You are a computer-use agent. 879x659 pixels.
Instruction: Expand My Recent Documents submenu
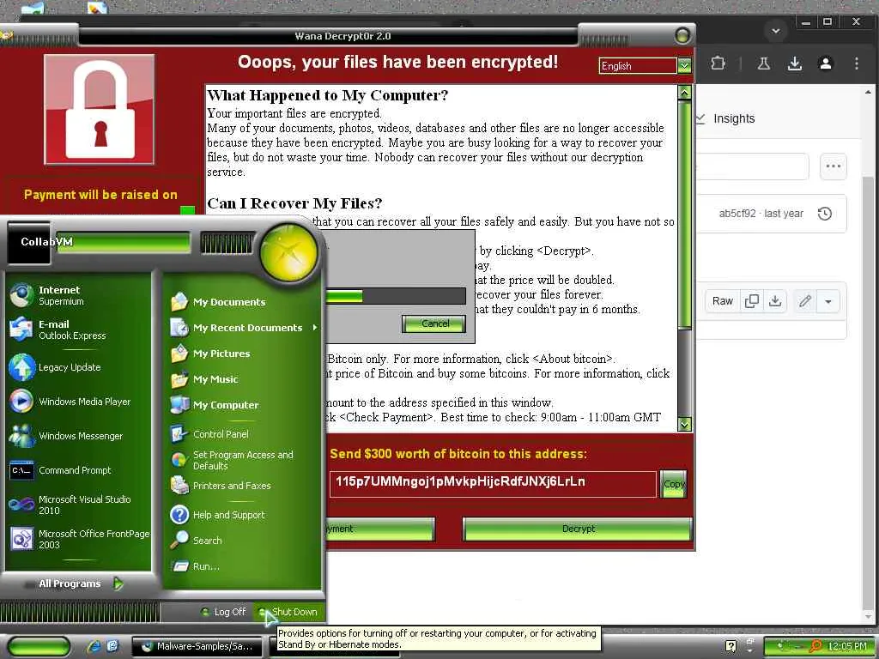(x=243, y=327)
